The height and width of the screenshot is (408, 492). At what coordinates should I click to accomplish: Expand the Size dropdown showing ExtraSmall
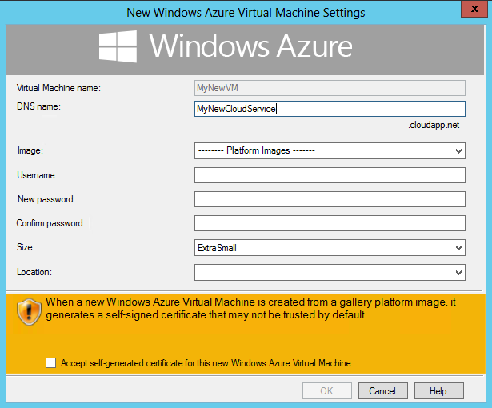330,248
